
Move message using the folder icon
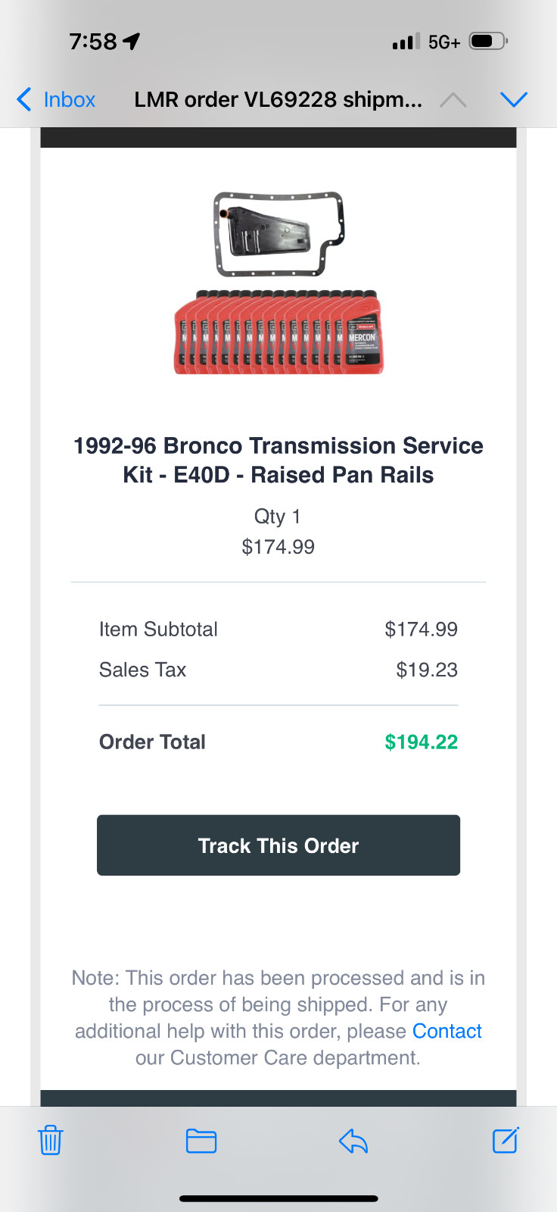click(201, 1140)
